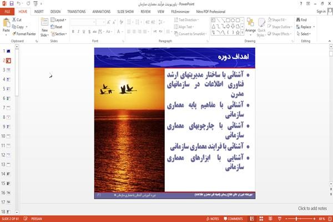Open Shape Effects menu
The image size is (333, 222).
280,34
